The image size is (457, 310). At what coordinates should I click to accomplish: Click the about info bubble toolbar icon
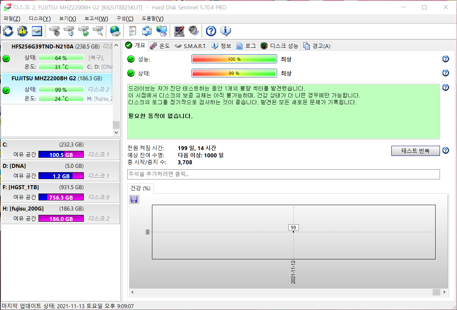[225, 31]
